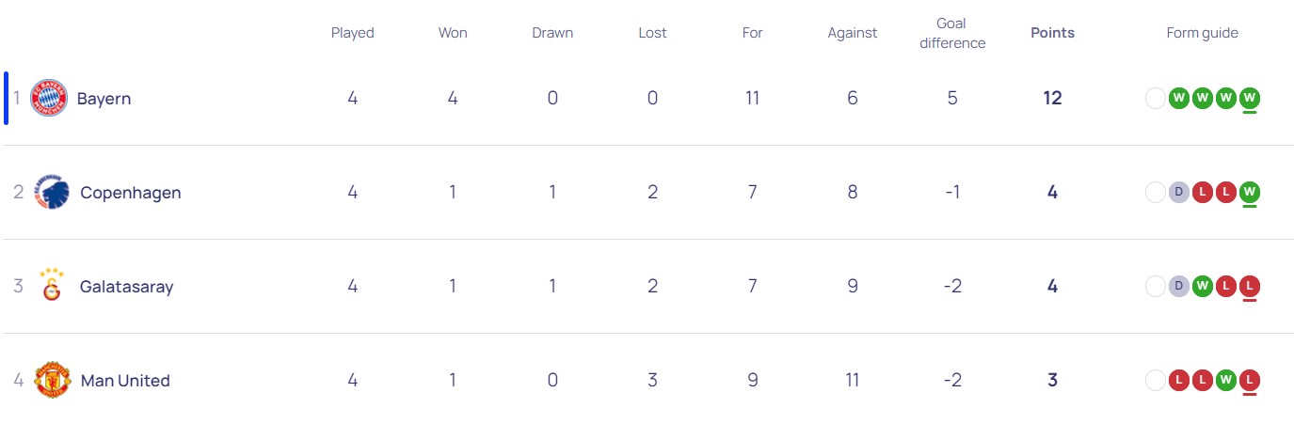The width and height of the screenshot is (1294, 424).
Task: Click the Bayern club crest
Action: [49, 99]
